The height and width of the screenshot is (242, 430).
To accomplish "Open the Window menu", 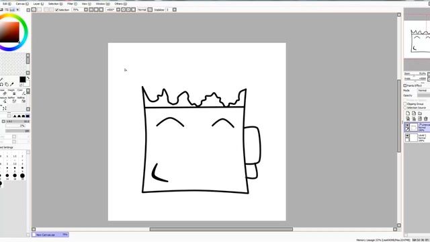I will [x=103, y=4].
